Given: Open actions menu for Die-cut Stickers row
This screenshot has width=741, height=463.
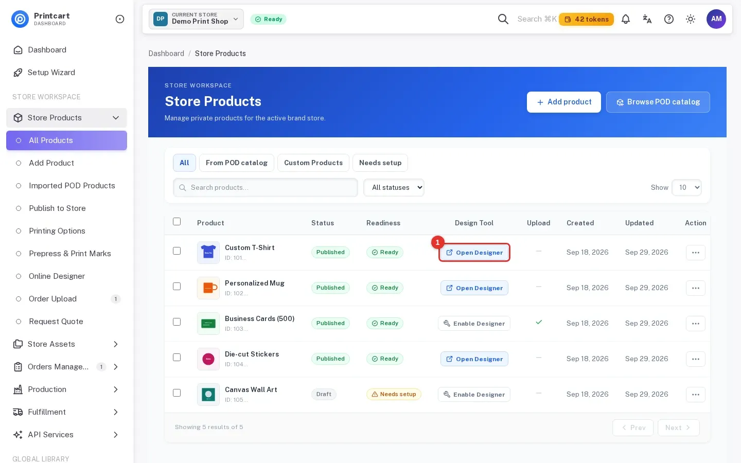Looking at the screenshot, I should (x=696, y=359).
